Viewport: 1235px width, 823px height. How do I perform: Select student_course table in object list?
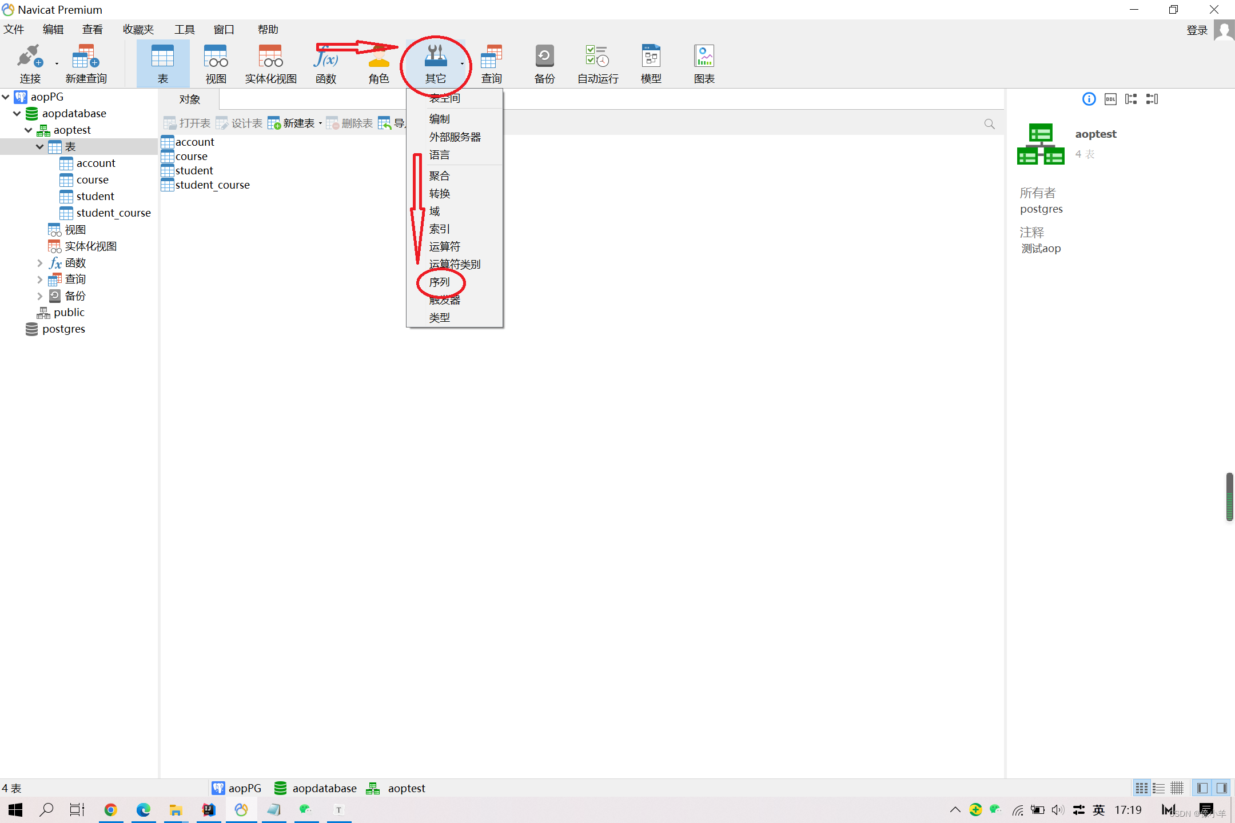(x=212, y=185)
